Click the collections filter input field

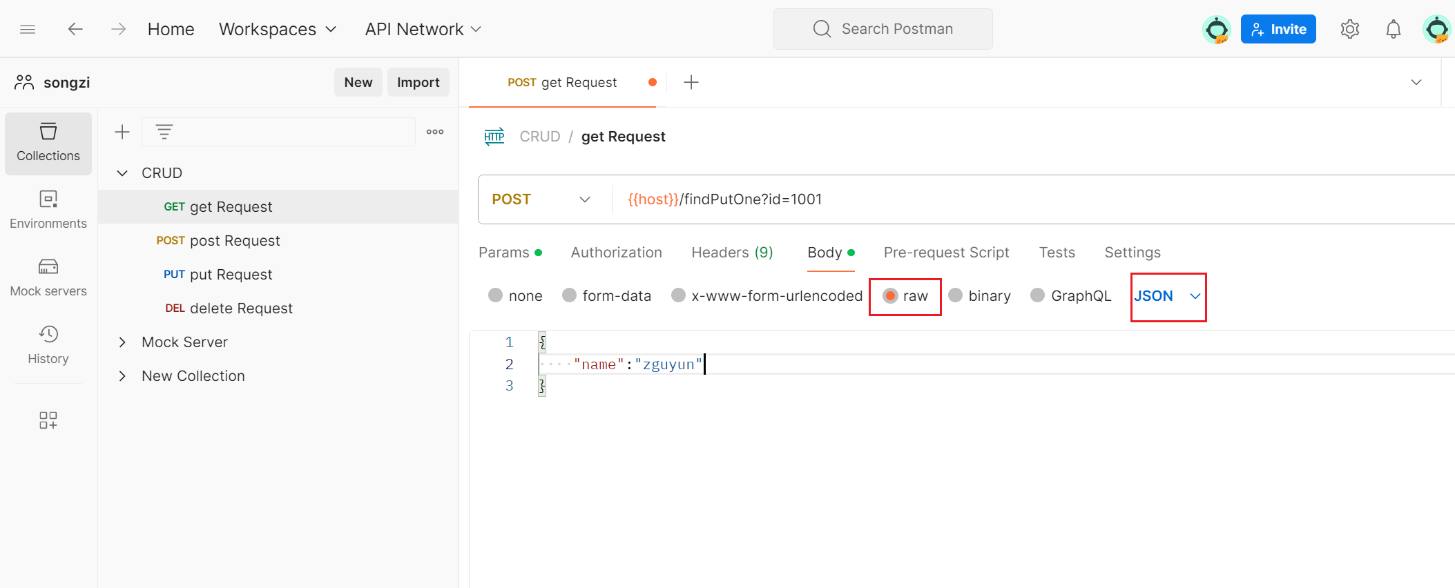[x=278, y=132]
